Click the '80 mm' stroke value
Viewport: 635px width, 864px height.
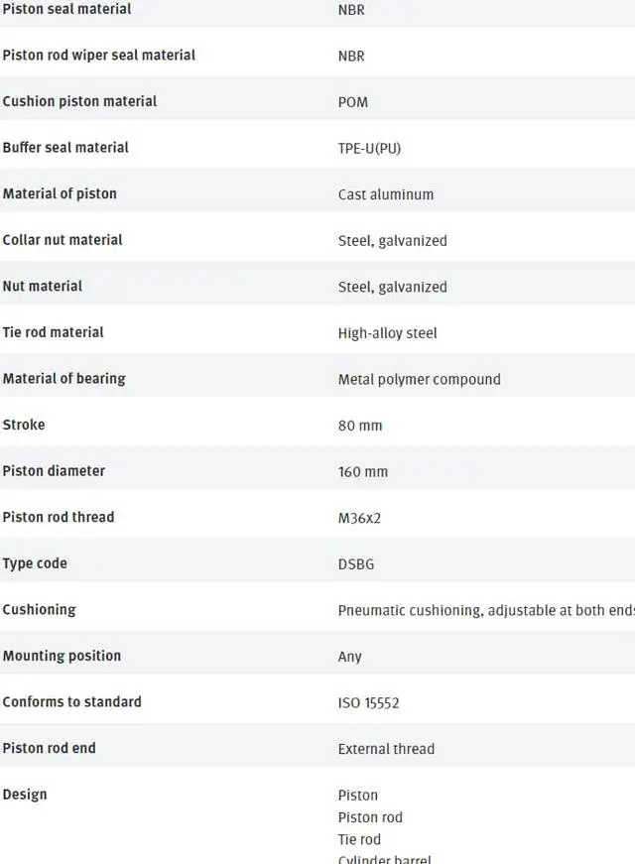[x=359, y=426]
